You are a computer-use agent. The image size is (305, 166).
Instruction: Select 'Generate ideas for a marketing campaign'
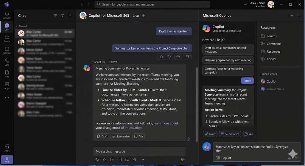point(228,71)
